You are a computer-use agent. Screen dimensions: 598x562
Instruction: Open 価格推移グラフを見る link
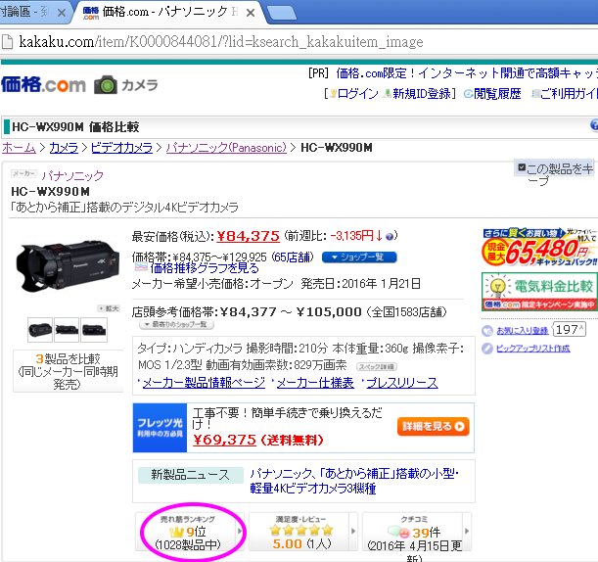pos(205,268)
